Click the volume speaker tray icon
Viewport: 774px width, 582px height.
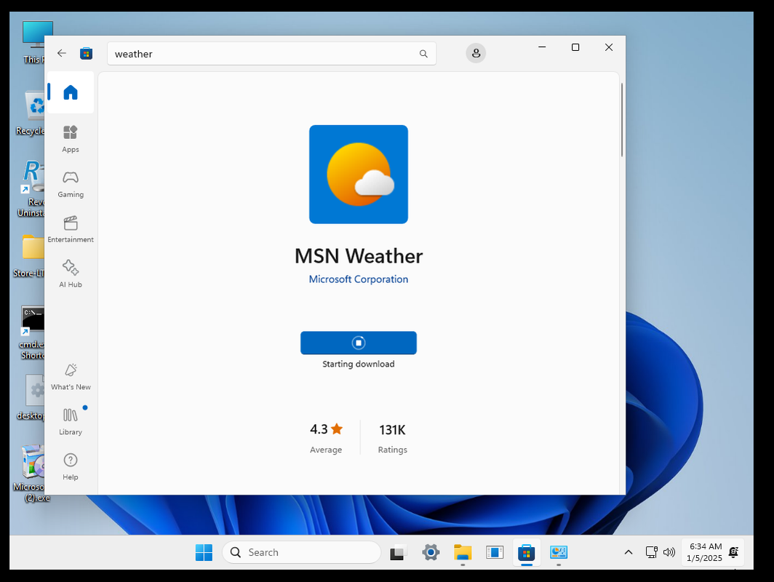coord(669,552)
